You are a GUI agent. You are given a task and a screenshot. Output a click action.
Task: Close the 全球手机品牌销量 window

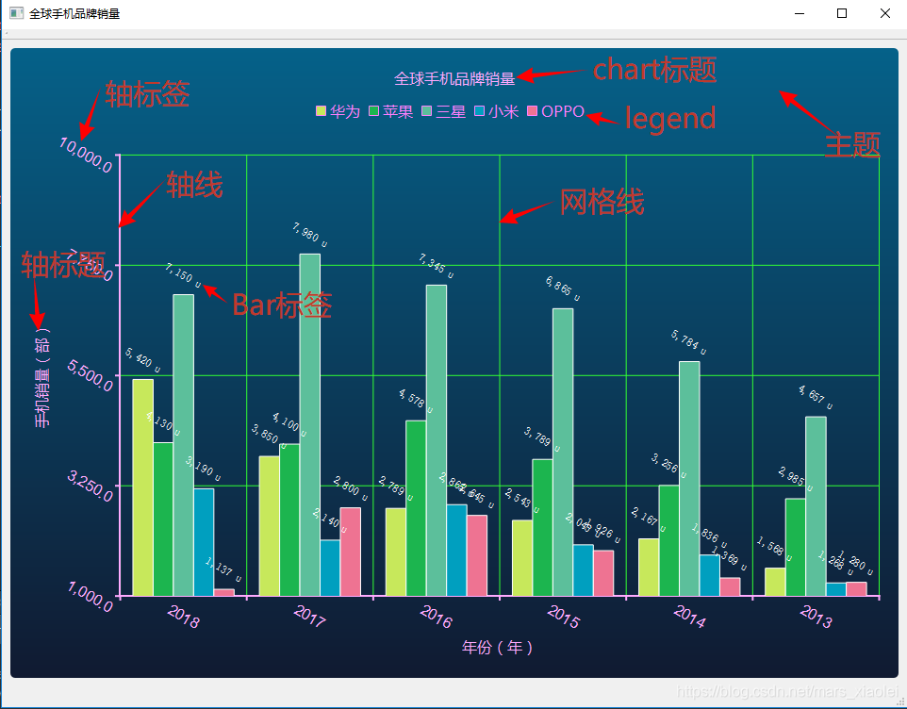(x=884, y=13)
